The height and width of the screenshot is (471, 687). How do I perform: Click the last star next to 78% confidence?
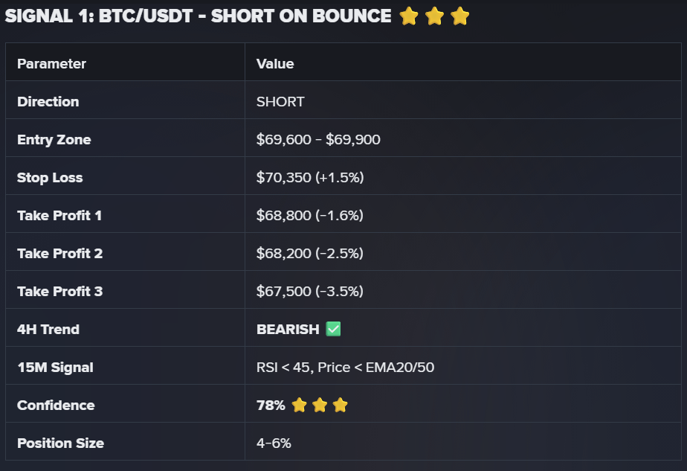tap(340, 405)
